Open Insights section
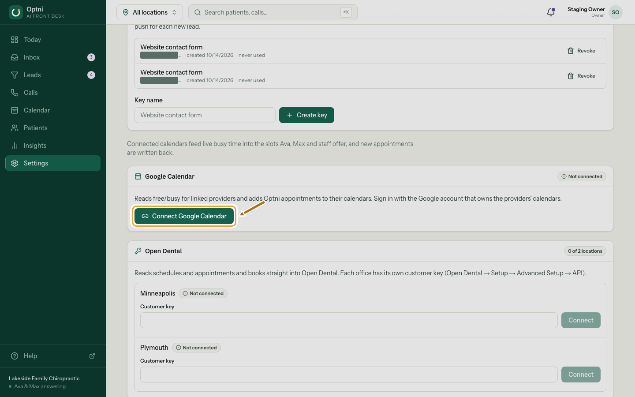Screen dimensions: 635x397 click(53, 146)
